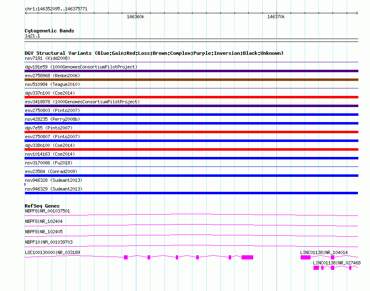
Task: Select esv3418878 (1000GenomesConsortiumPilotProject) label
Action: 82,102
